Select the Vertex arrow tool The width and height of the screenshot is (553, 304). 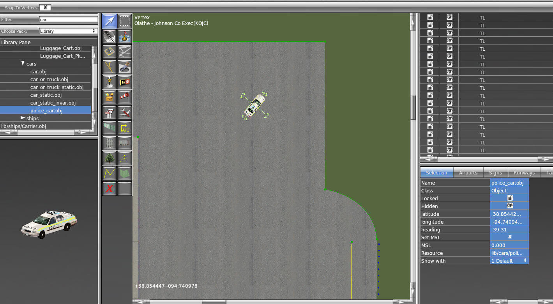pos(109,21)
